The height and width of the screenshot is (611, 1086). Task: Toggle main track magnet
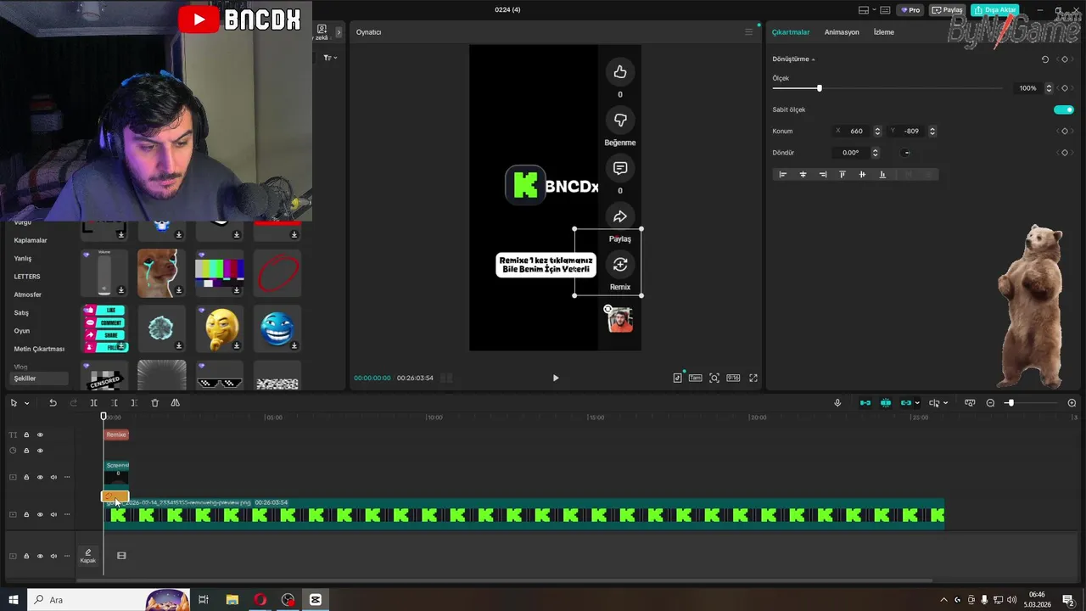click(x=865, y=403)
